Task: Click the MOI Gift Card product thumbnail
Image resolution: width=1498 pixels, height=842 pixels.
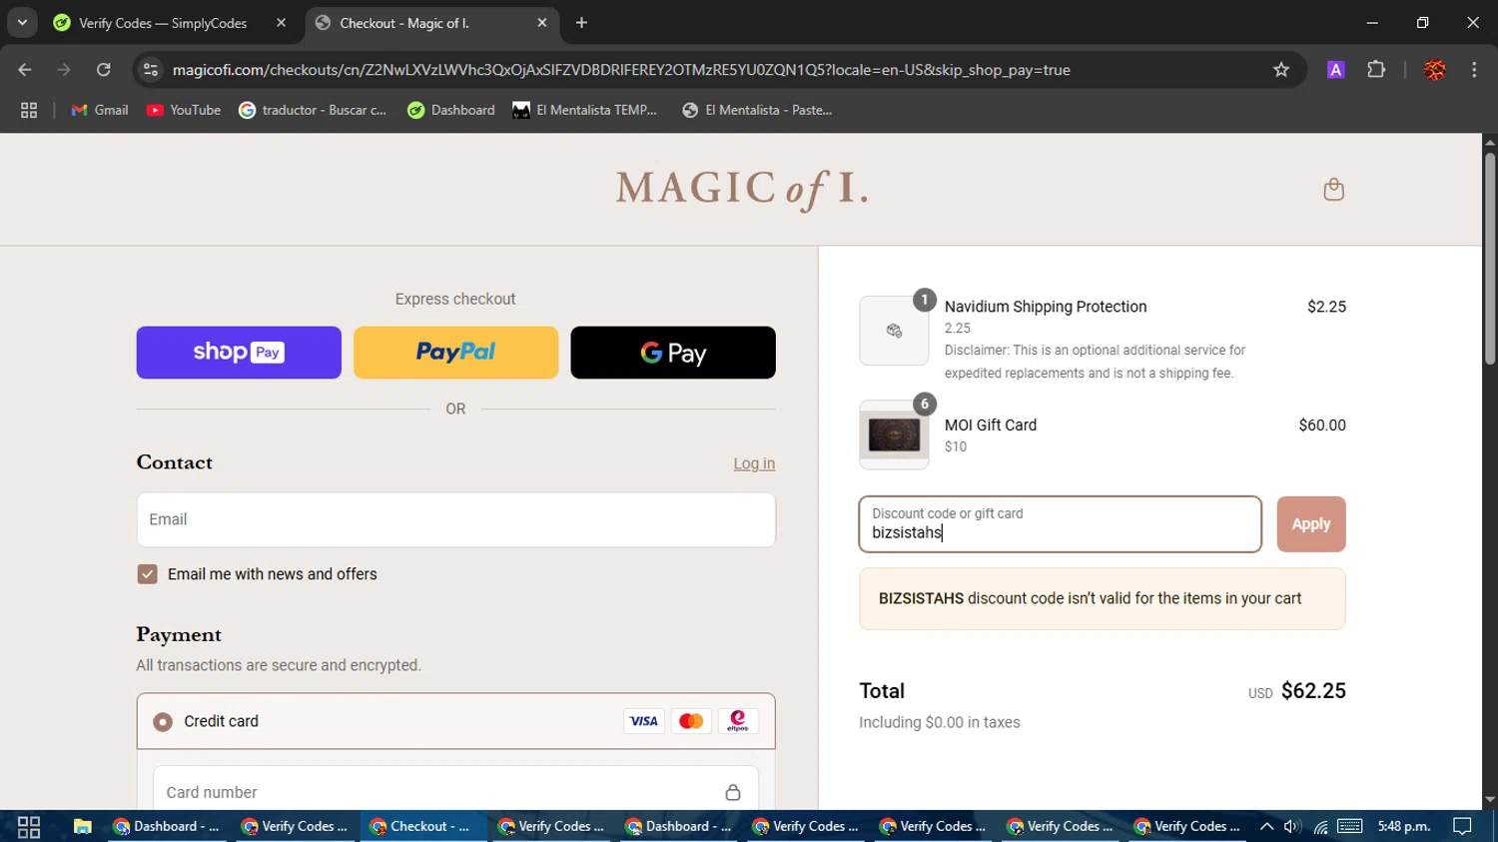Action: (x=894, y=435)
